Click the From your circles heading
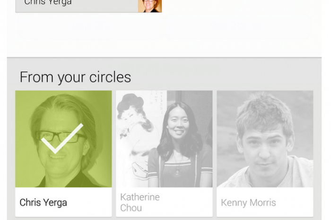 coord(75,77)
